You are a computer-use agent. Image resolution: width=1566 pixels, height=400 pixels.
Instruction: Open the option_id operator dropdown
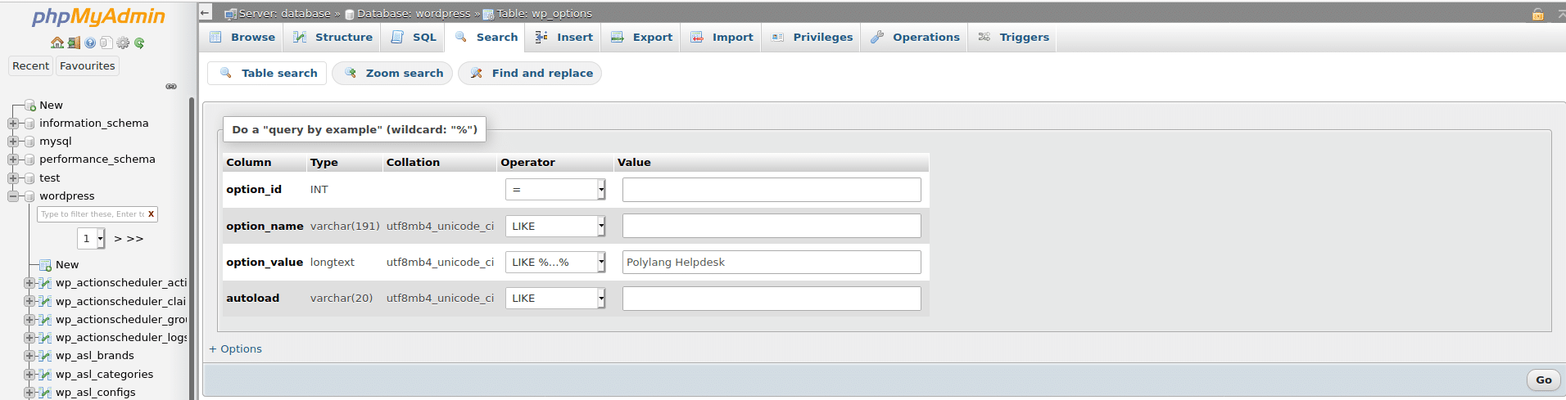[555, 190]
